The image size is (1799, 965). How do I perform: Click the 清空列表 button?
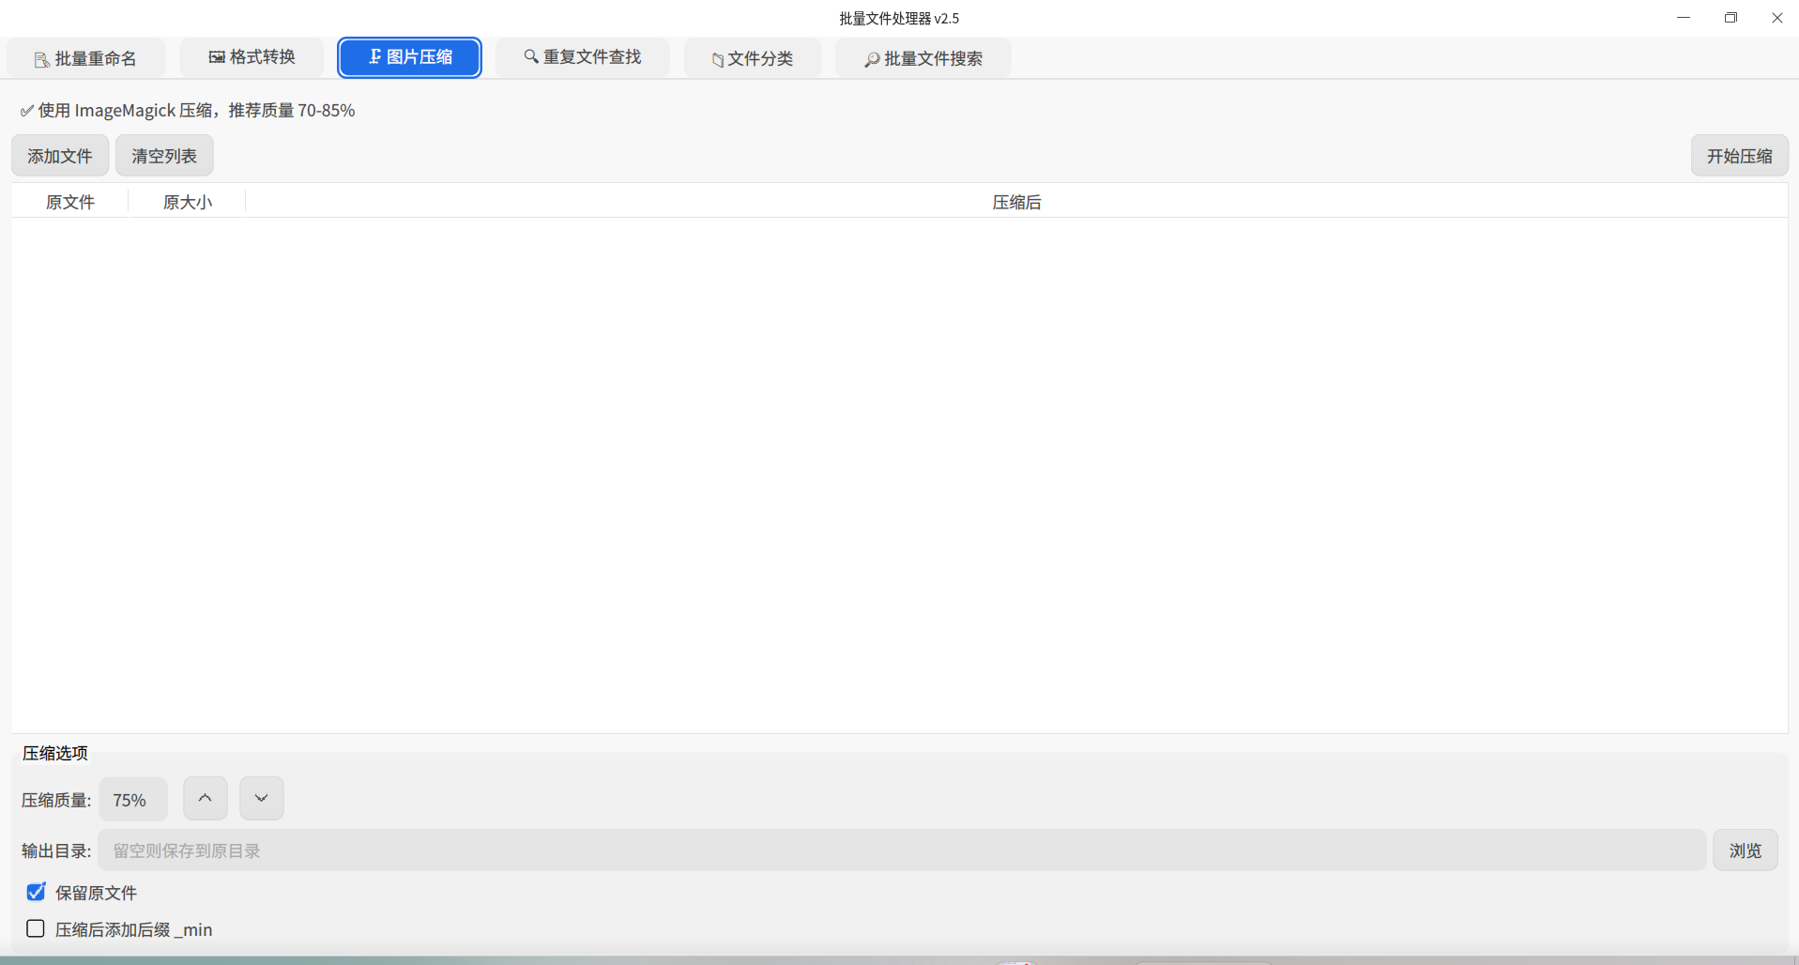pyautogui.click(x=164, y=156)
